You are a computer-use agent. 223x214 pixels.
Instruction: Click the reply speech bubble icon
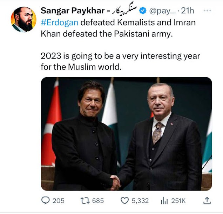45,200
